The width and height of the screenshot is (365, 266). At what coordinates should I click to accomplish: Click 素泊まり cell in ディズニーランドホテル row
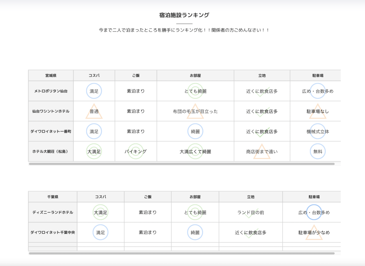(148, 212)
